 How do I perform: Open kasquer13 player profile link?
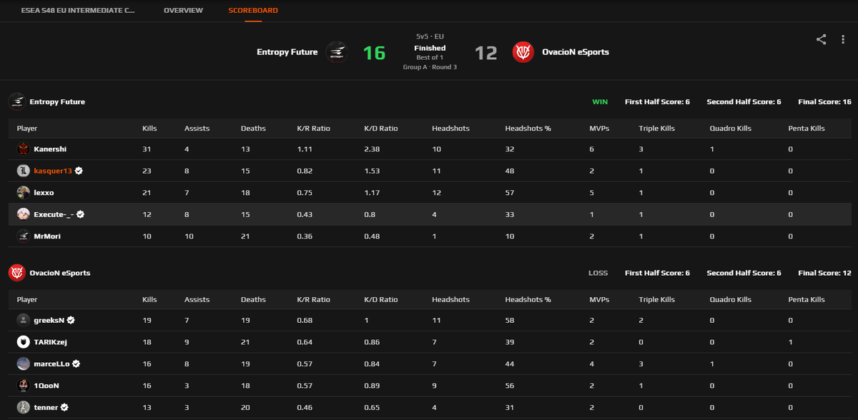[x=53, y=171]
